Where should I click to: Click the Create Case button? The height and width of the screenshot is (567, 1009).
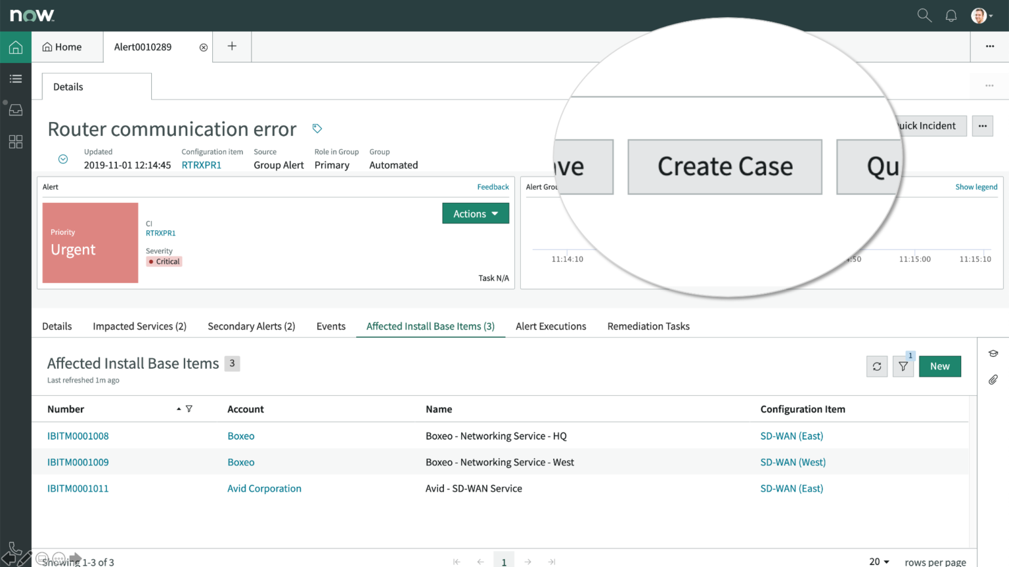tap(725, 167)
